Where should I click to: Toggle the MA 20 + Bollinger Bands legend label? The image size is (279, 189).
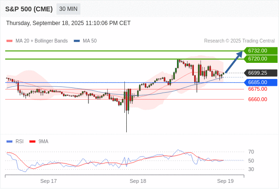[x=42, y=41]
